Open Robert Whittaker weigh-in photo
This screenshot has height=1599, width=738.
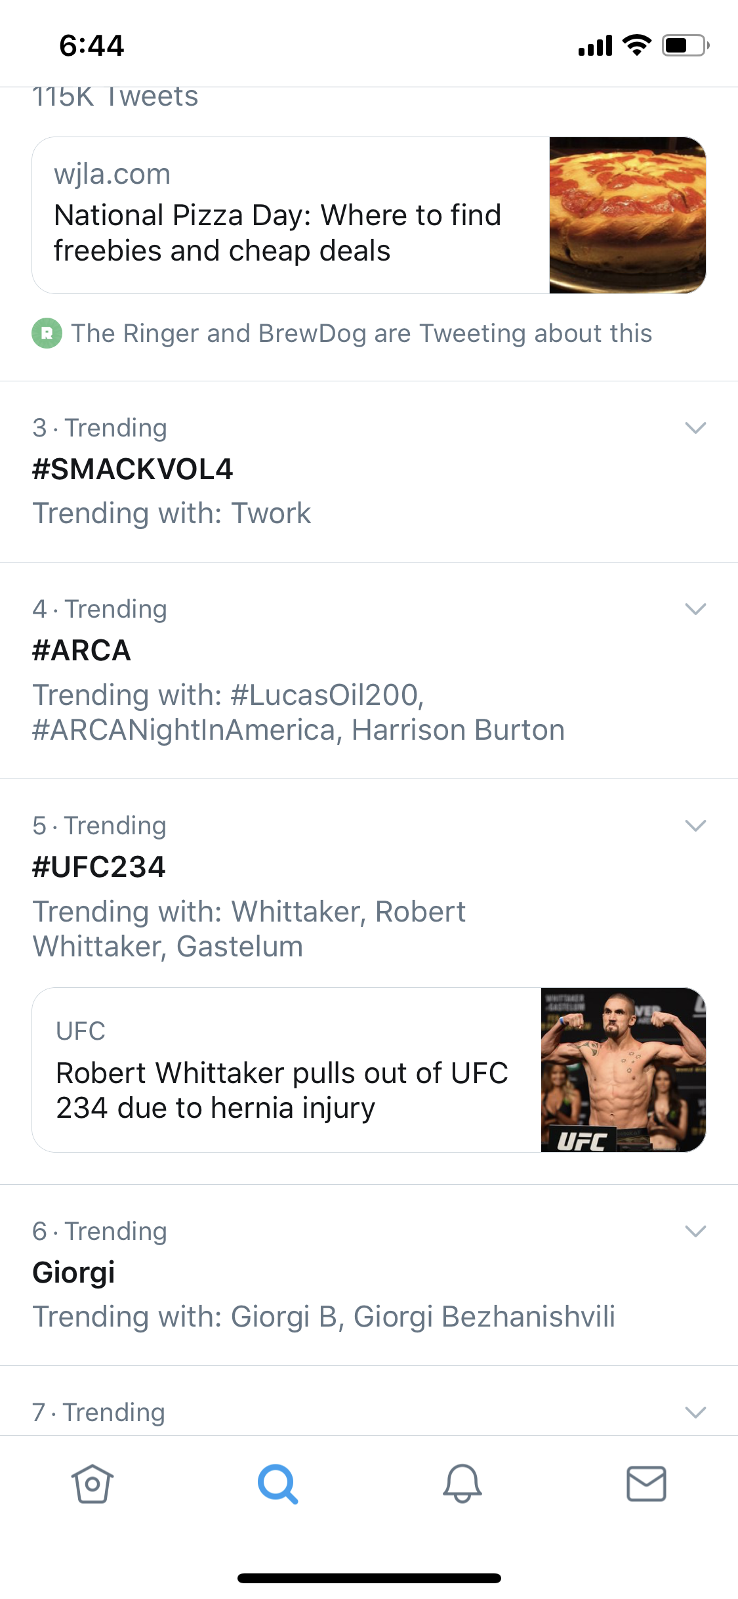click(623, 1070)
